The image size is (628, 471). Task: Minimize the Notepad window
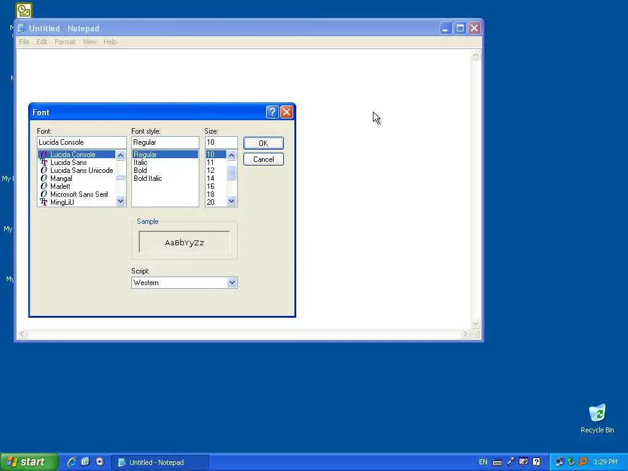[x=445, y=28]
